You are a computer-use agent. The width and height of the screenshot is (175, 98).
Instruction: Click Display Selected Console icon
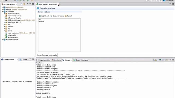coord(163,60)
